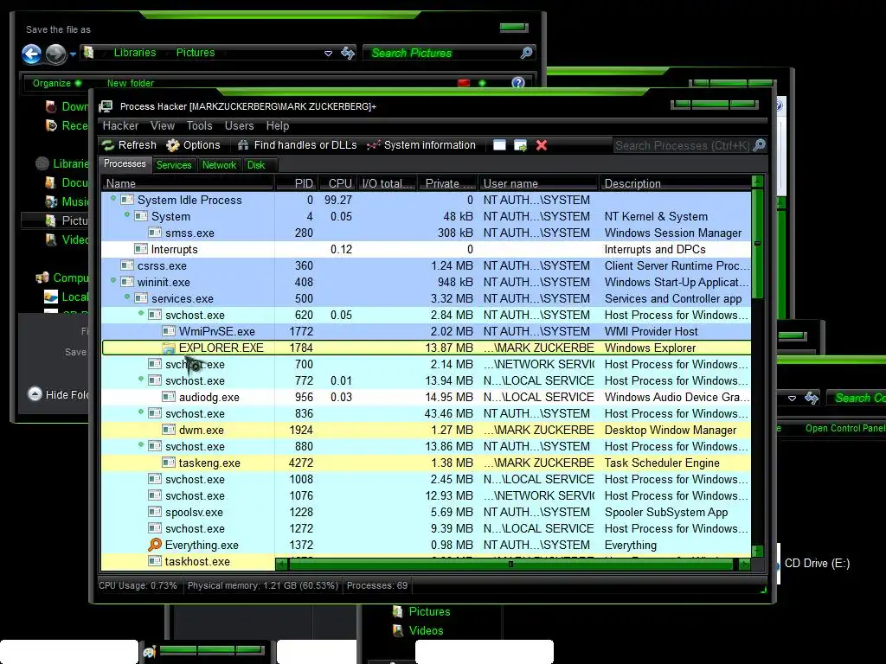886x664 pixels.
Task: Click Open Control Panel in background window
Action: (845, 428)
